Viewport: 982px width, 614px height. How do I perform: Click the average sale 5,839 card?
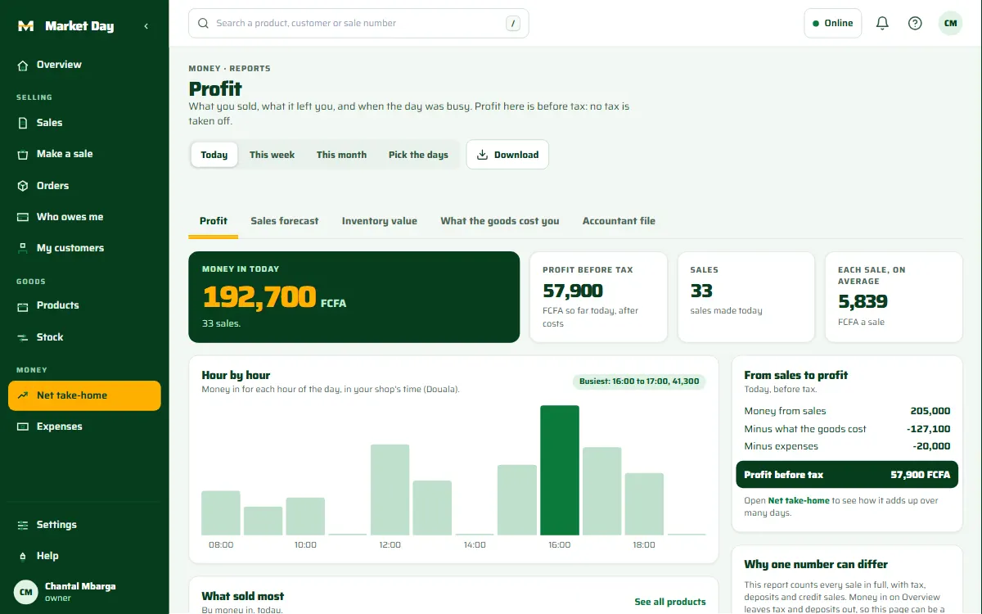click(894, 297)
